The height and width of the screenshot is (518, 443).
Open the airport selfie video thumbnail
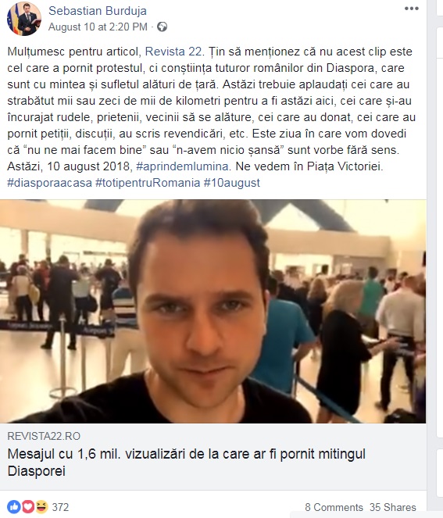coord(213,311)
